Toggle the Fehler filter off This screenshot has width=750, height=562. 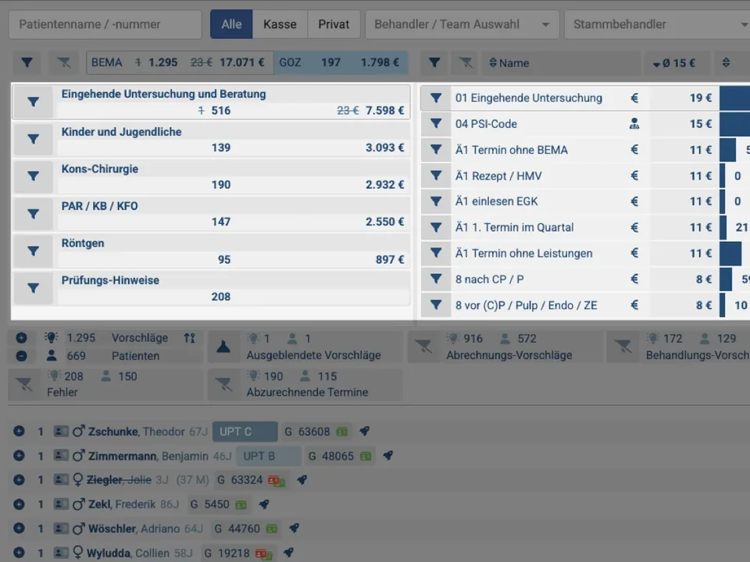click(x=25, y=384)
